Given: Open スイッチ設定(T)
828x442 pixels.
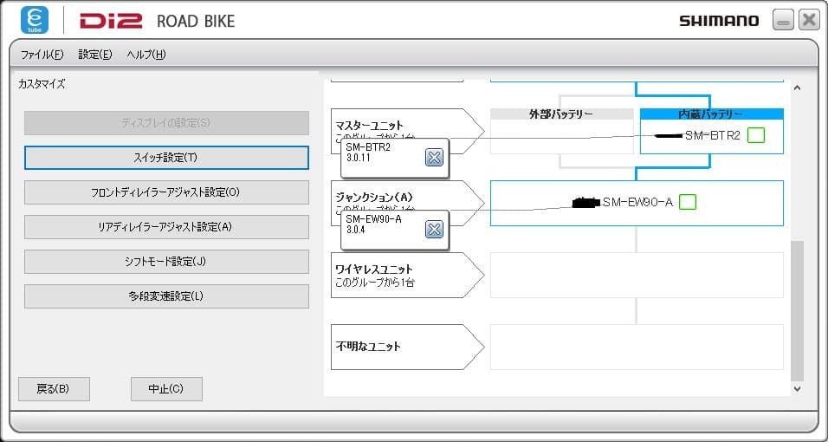Looking at the screenshot, I should click(x=166, y=158).
